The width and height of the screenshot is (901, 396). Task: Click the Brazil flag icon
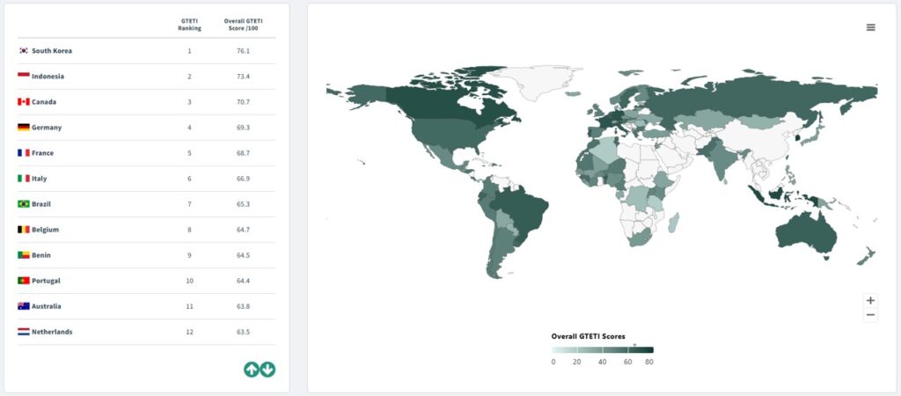tap(24, 204)
